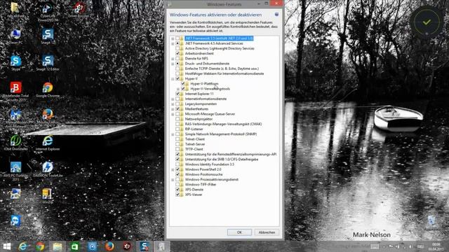
Task: Expand Druck- und Dokumentdienste node
Action: [173, 64]
